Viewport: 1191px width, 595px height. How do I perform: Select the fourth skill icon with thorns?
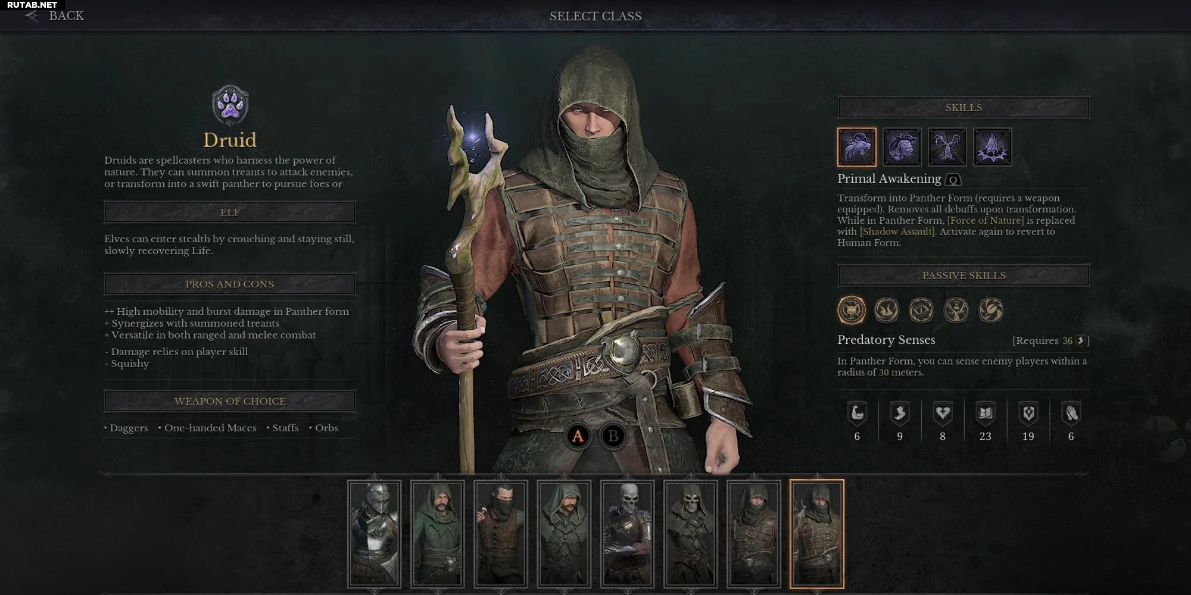(993, 147)
